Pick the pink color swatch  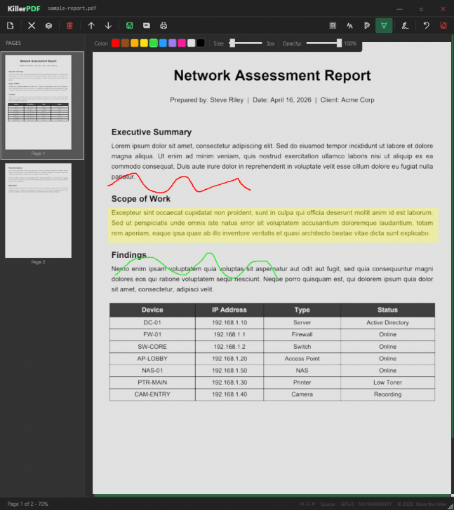(x=182, y=43)
